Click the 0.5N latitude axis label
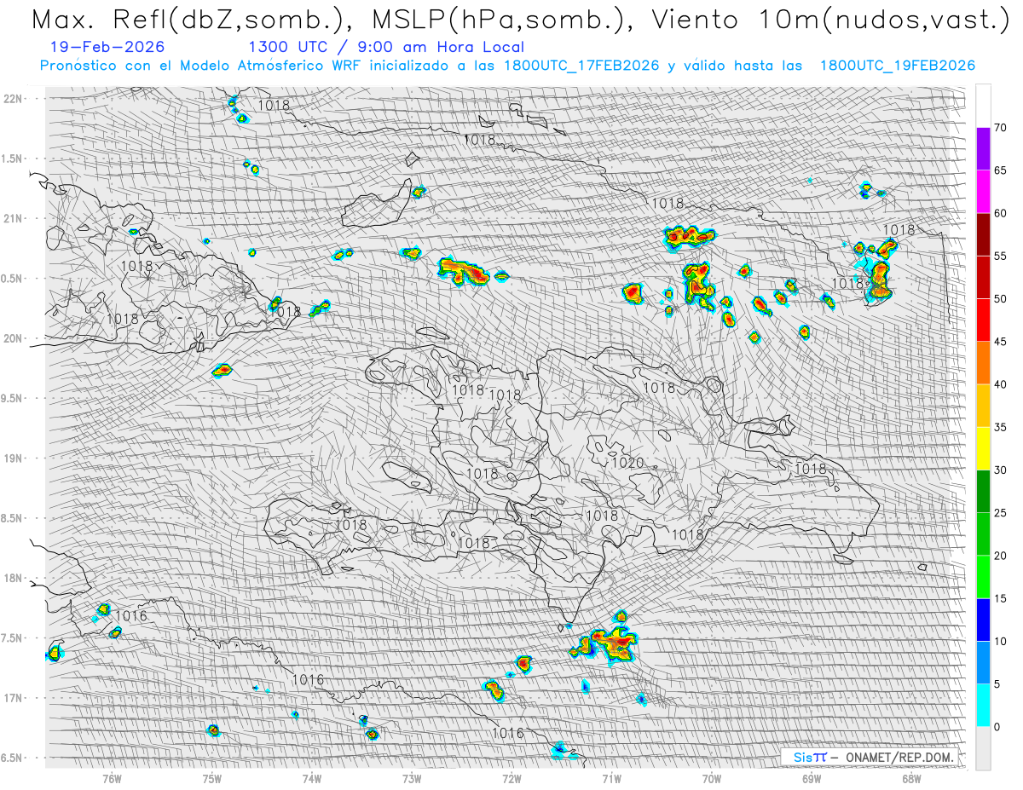Screen dimensions: 1023x790 pos(12,279)
